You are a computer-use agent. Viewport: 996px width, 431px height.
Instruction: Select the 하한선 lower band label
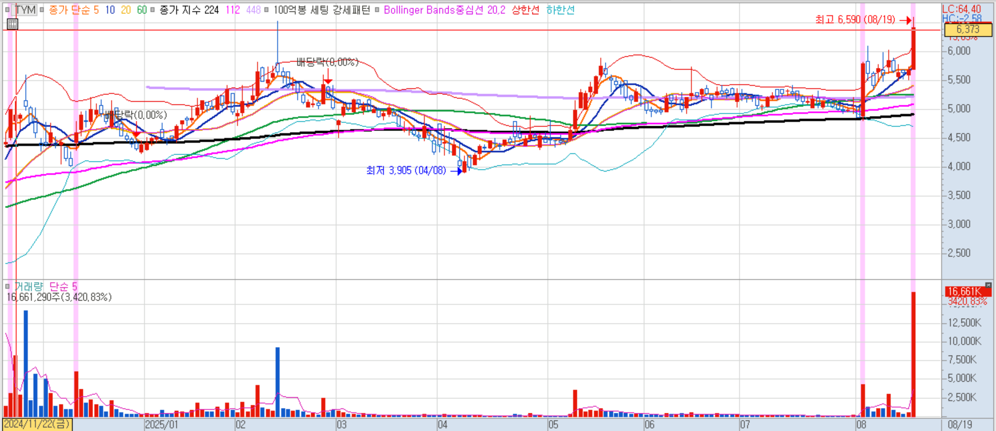coord(560,10)
